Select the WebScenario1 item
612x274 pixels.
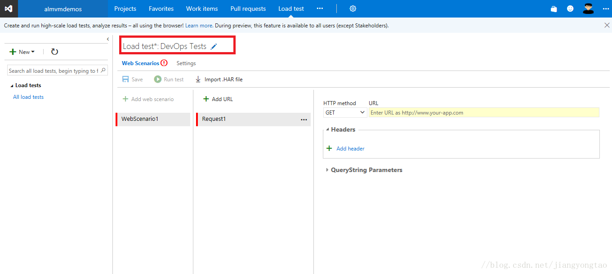(153, 119)
